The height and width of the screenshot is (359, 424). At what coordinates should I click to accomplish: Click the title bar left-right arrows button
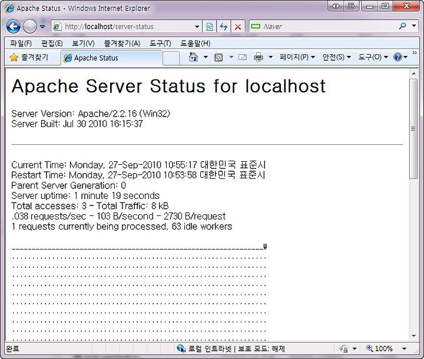click(336, 6)
